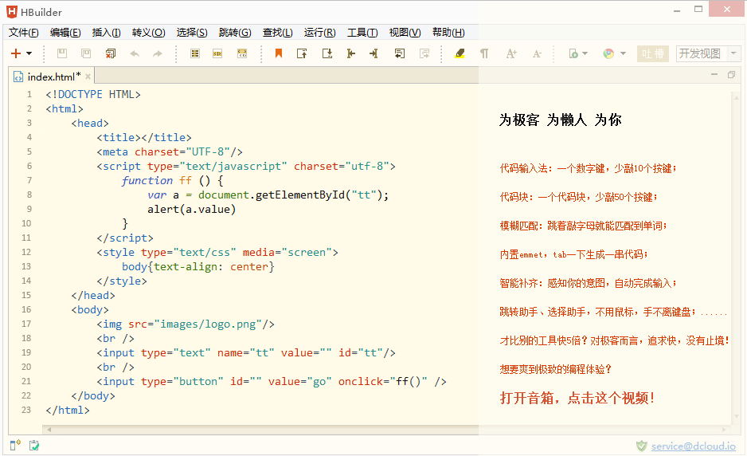This screenshot has height=456, width=747.
Task: Open the 查找(L) menu
Action: 278,33
